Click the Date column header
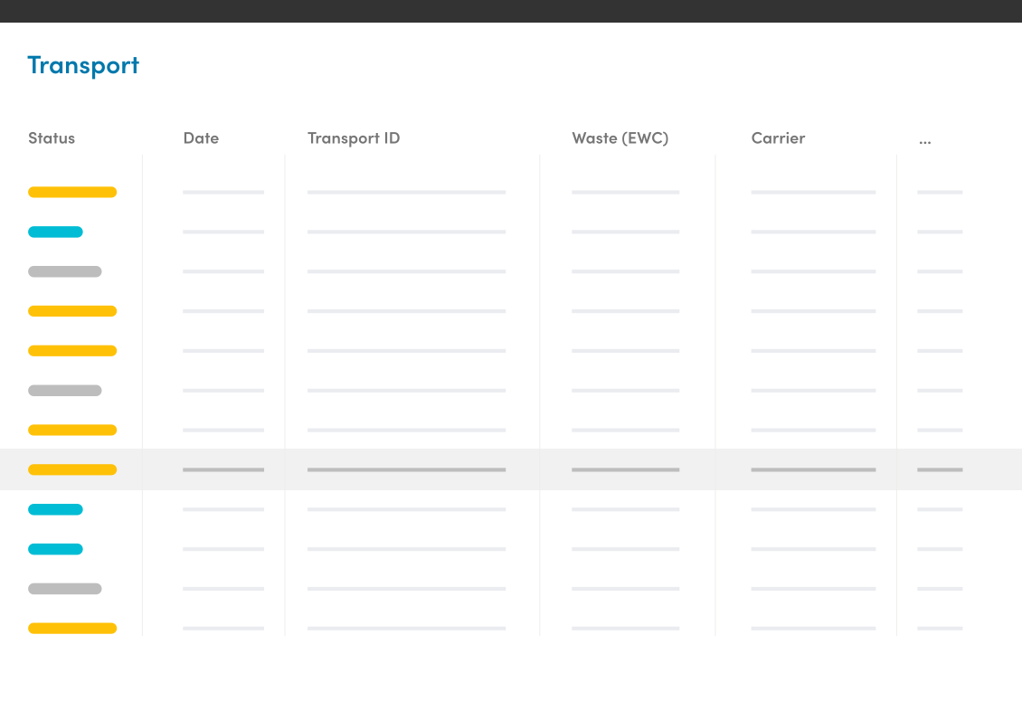Image resolution: width=1022 pixels, height=701 pixels. [201, 138]
